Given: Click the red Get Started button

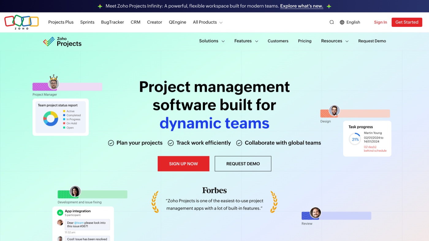Looking at the screenshot, I should point(407,22).
